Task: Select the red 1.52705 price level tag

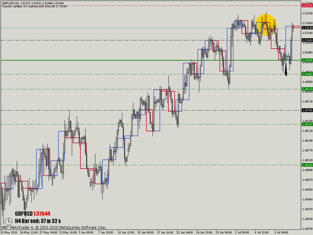Action: [x=307, y=6]
